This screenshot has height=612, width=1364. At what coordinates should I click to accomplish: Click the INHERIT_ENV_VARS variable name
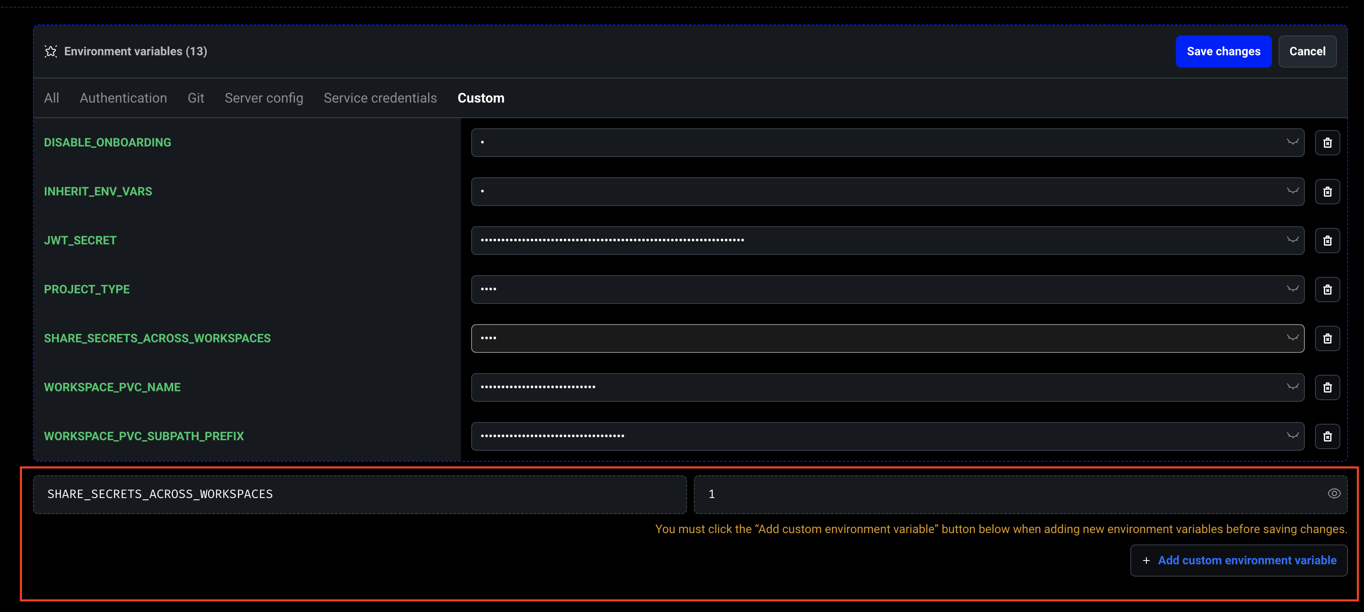(98, 192)
